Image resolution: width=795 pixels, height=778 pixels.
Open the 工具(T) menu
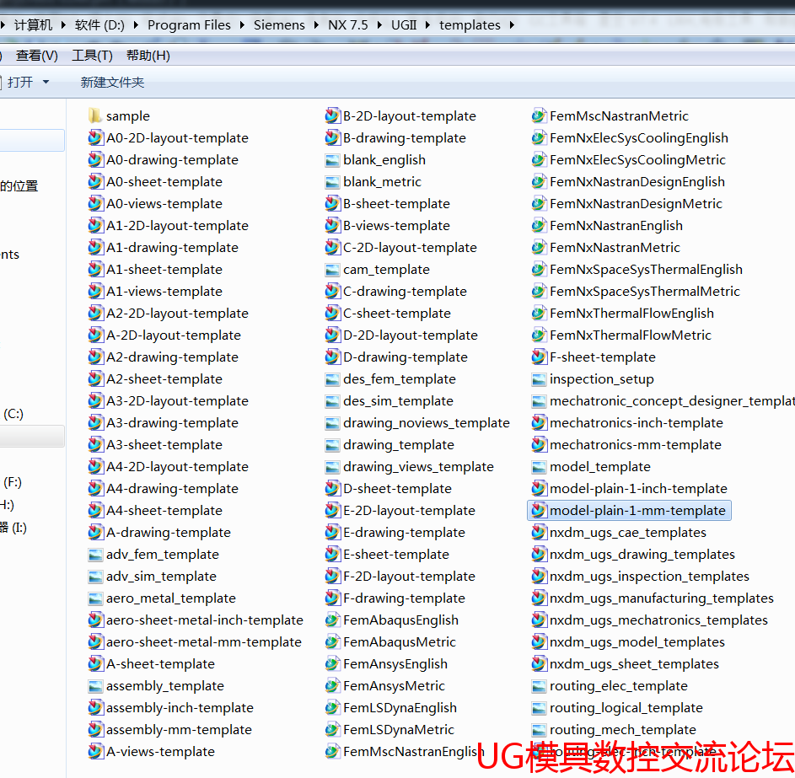92,56
